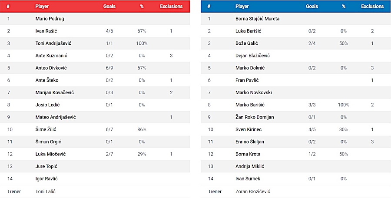Click player name Ivan Rašić

[x=46, y=31]
